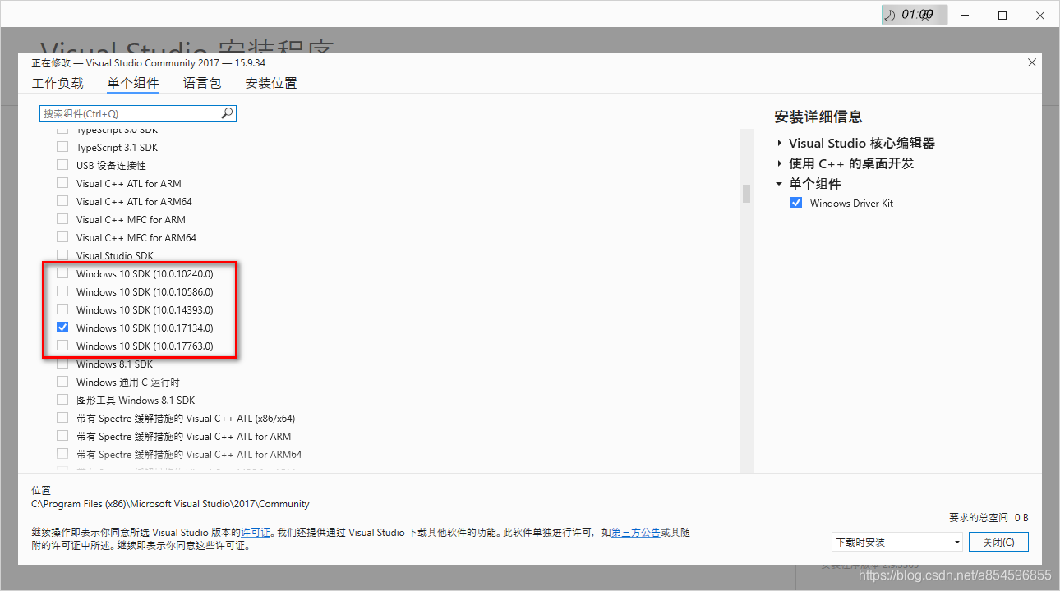
Task: Click the search magnifier icon in component search
Action: [228, 113]
